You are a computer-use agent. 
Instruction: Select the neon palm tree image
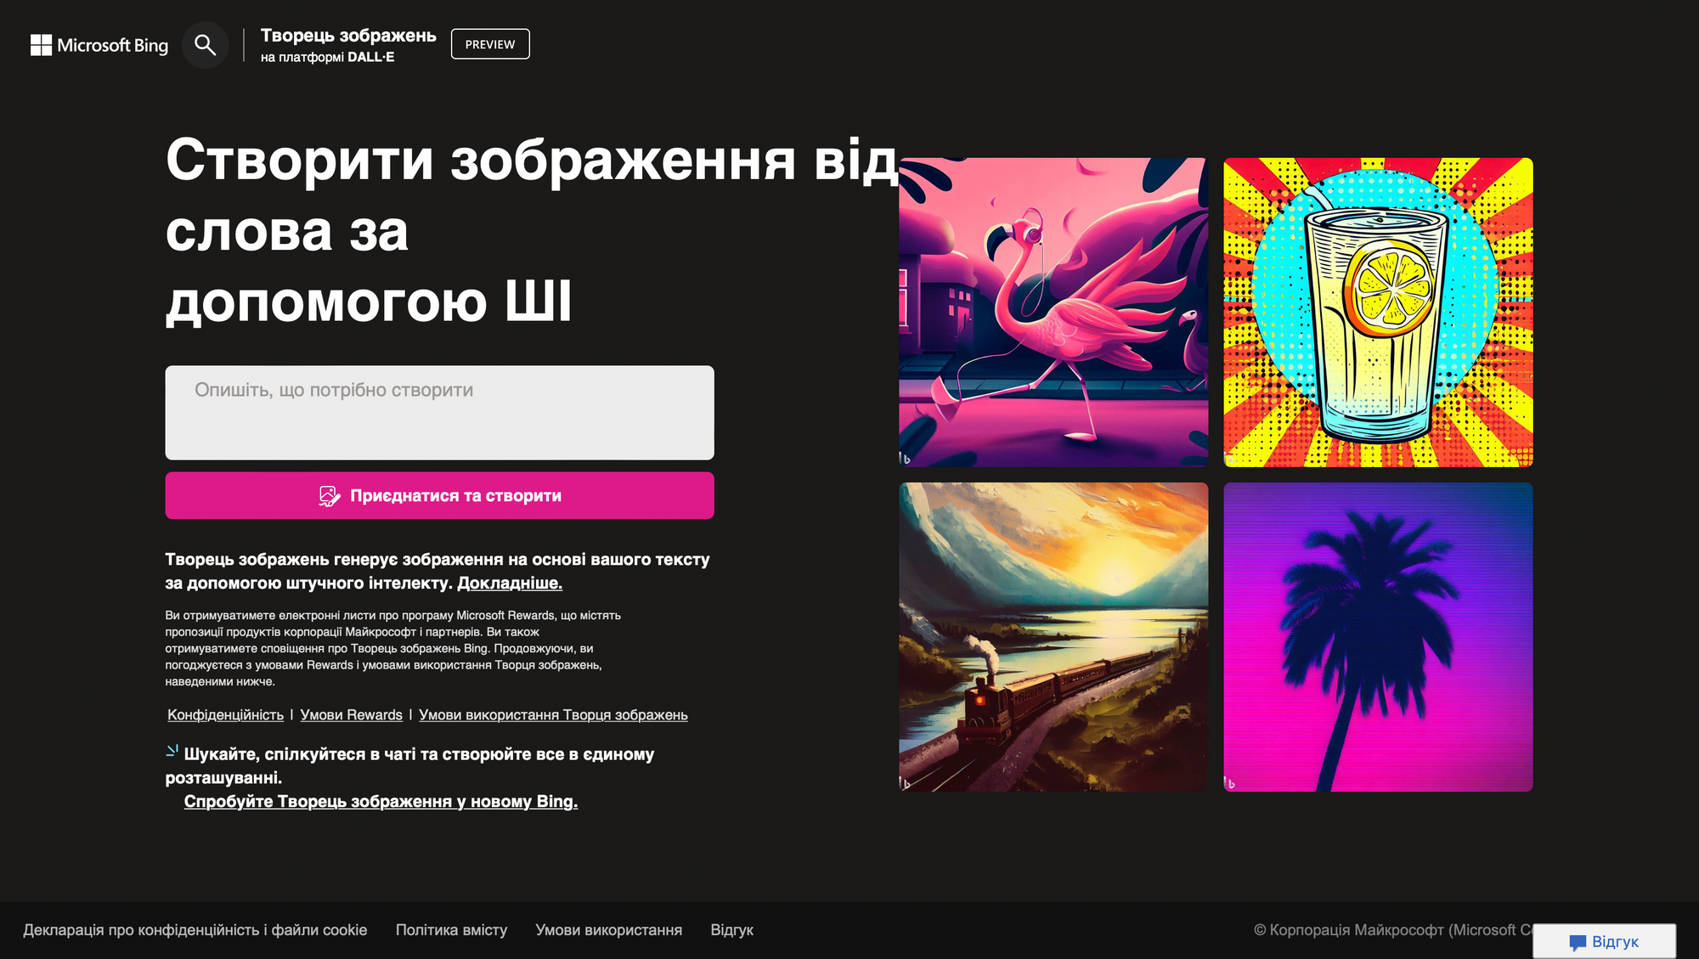point(1378,637)
